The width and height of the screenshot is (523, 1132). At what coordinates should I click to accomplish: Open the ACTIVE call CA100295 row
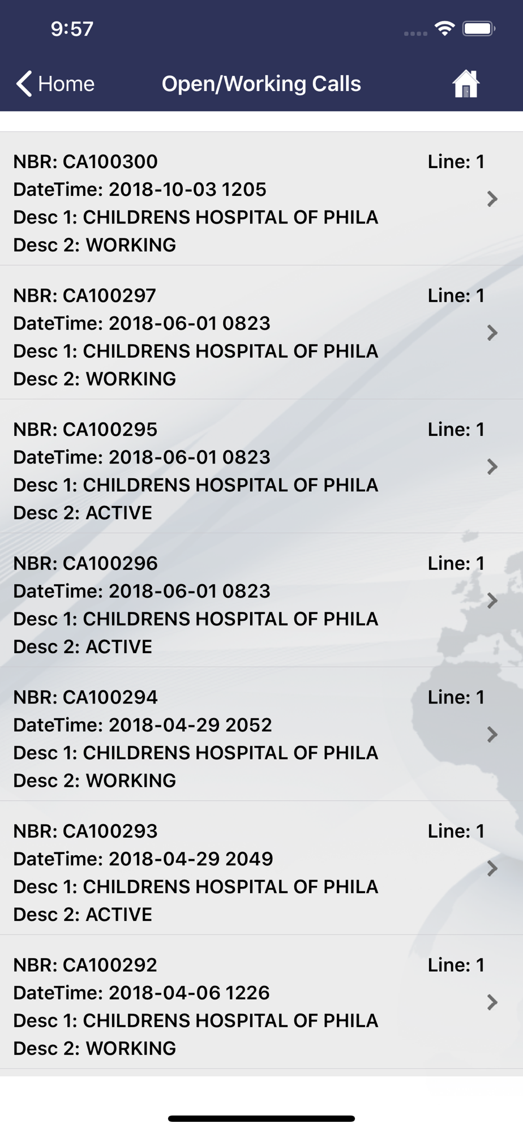(261, 466)
